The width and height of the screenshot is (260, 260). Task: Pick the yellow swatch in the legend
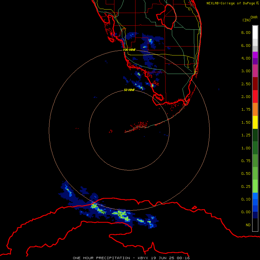[x=255, y=122]
